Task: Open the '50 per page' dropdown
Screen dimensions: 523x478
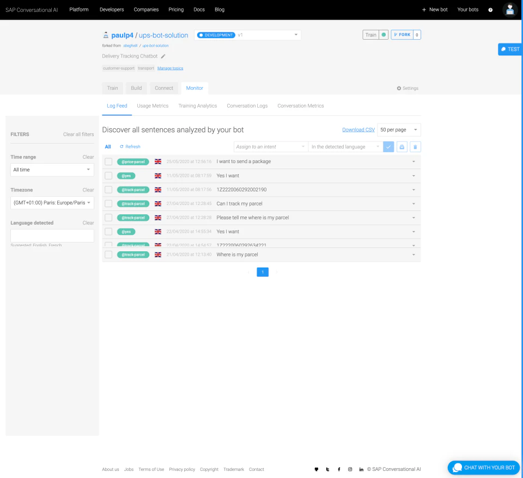Action: (398, 129)
